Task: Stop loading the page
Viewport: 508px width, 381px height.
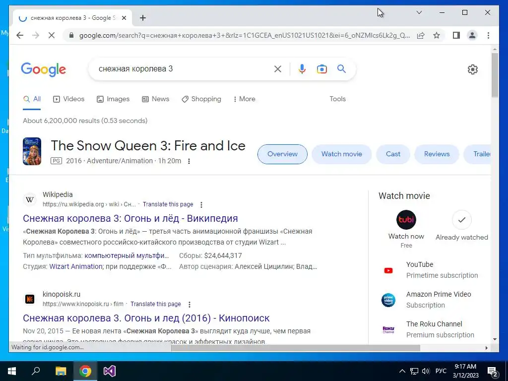Action: tap(52, 35)
